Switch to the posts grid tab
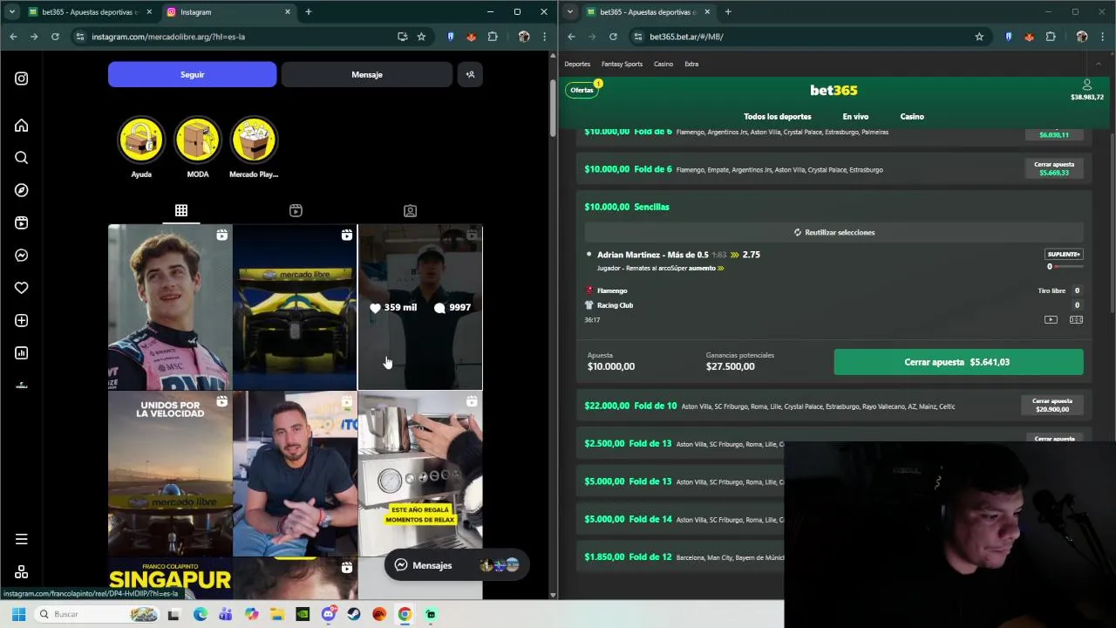 tap(180, 210)
